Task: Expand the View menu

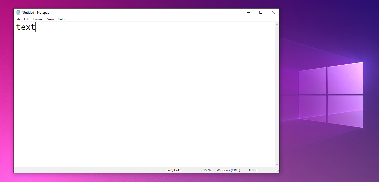Action: click(50, 19)
